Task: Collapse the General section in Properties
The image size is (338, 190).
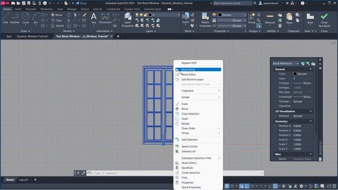Action: 311,69
